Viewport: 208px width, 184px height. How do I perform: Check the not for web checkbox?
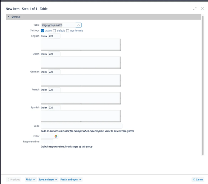(68, 31)
